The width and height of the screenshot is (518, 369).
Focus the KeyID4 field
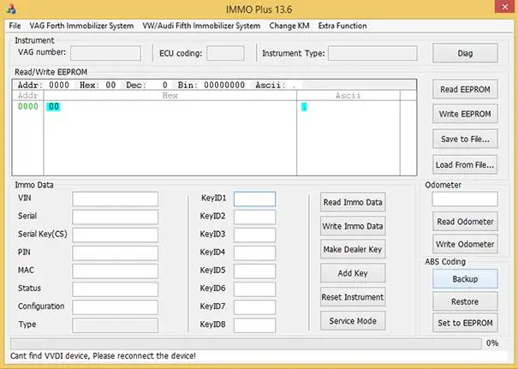[x=254, y=253]
